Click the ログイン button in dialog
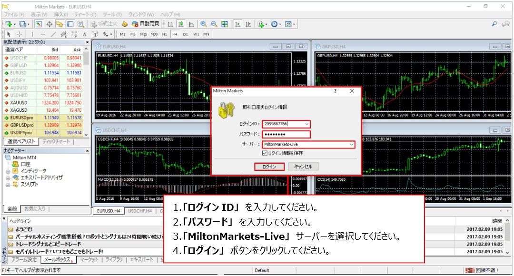 pyautogui.click(x=269, y=167)
